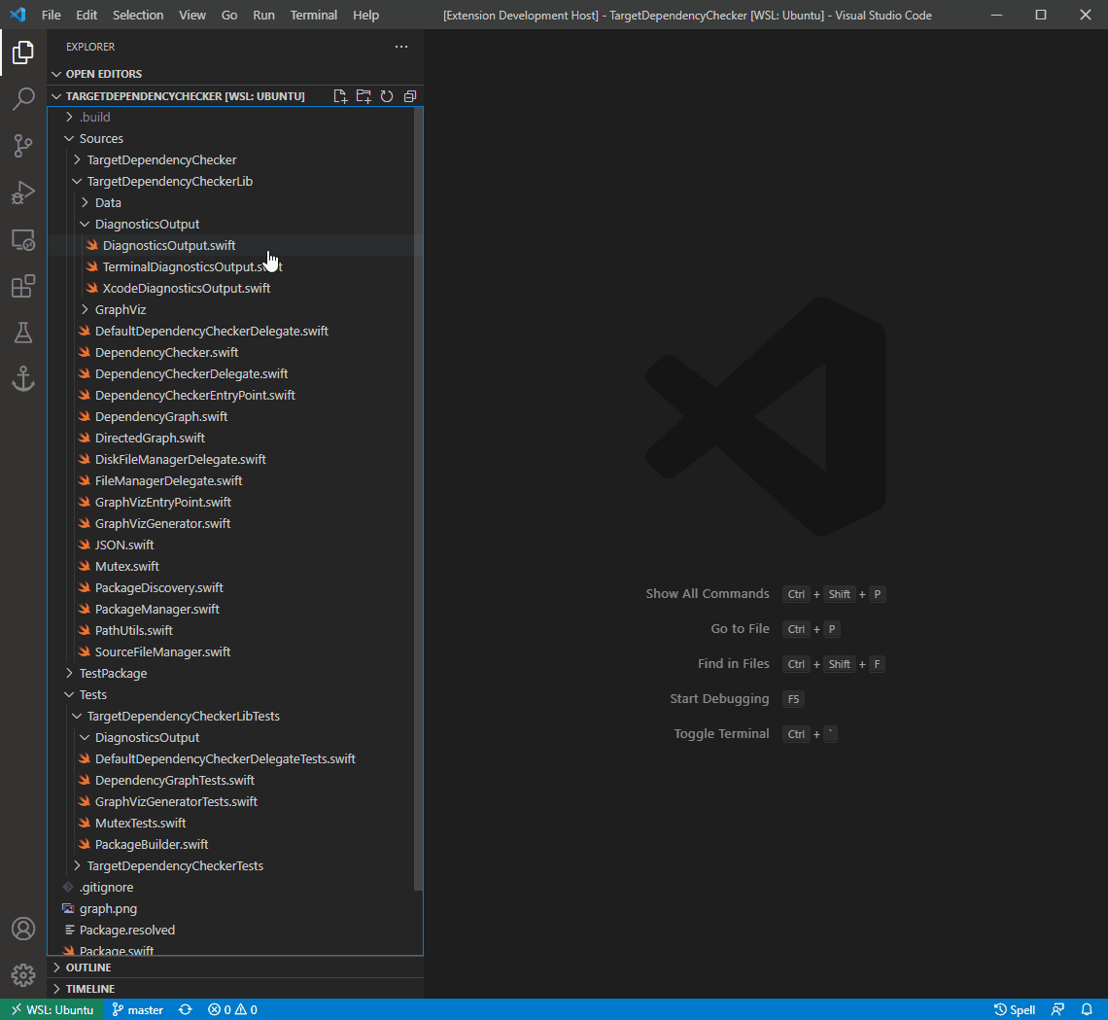The image size is (1108, 1020).
Task: Open the View menu
Action: (192, 15)
